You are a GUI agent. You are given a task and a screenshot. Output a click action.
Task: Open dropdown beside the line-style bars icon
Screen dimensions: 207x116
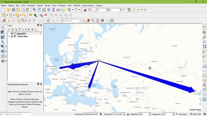point(61,10)
